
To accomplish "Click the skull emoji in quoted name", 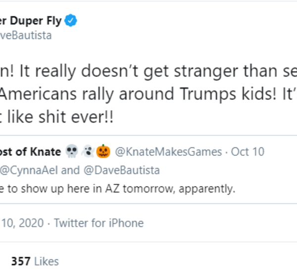I will click(71, 152).
